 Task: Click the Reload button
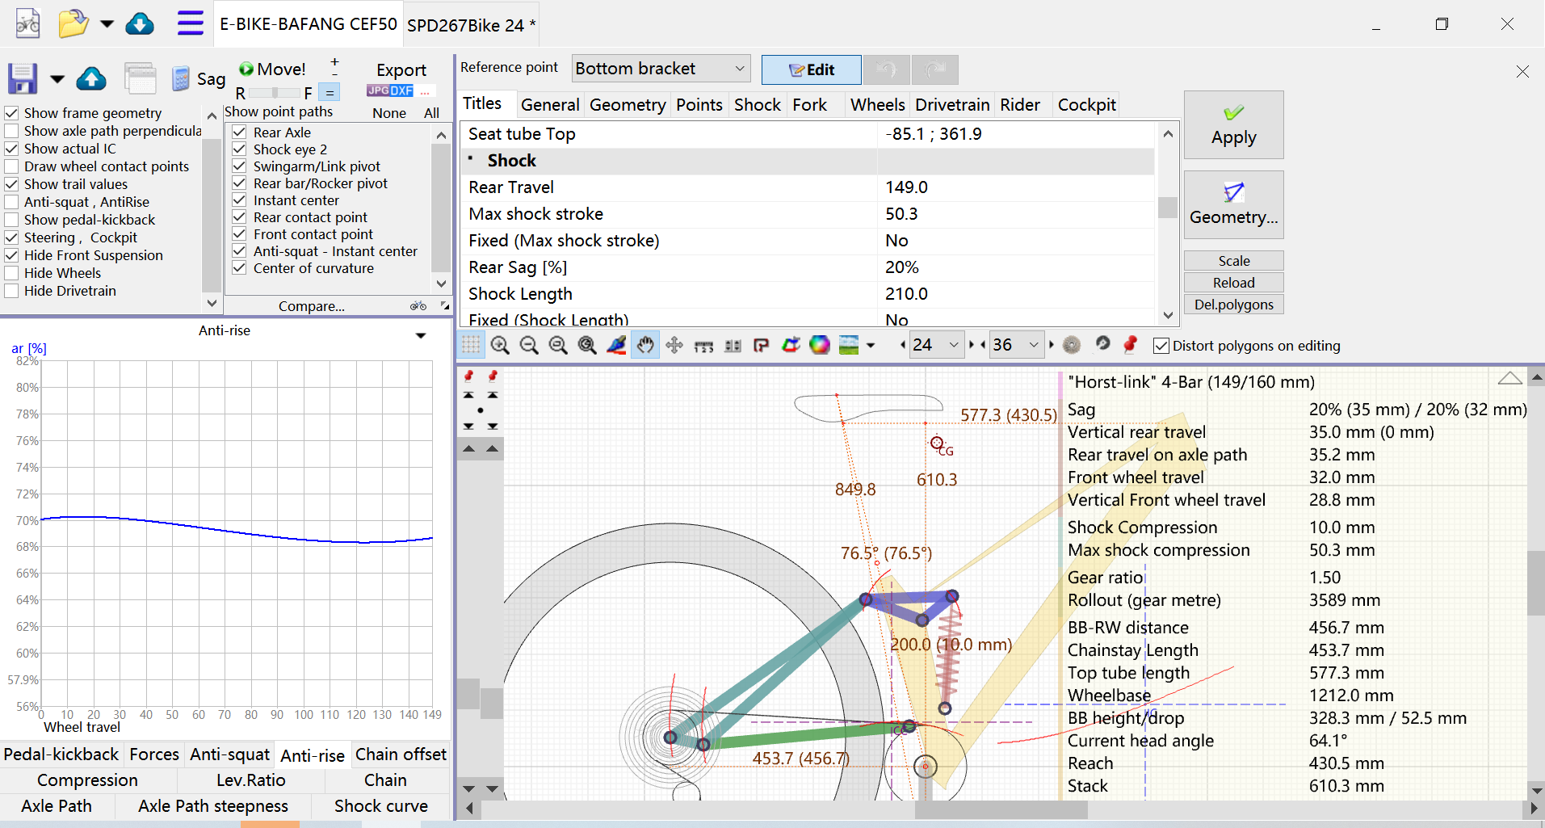1234,283
